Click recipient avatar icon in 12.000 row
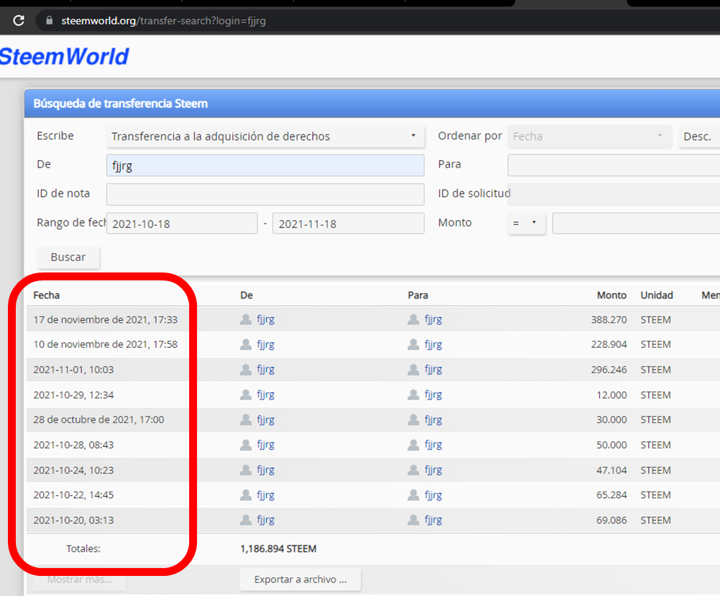Screen dimensions: 720x596 414,395
